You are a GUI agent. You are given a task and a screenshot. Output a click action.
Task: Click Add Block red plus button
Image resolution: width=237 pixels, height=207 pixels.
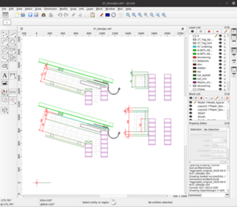[201, 98]
